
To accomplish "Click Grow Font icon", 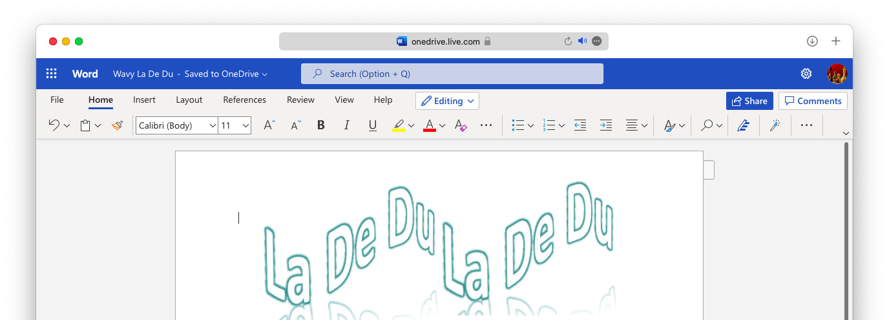I will pos(269,125).
